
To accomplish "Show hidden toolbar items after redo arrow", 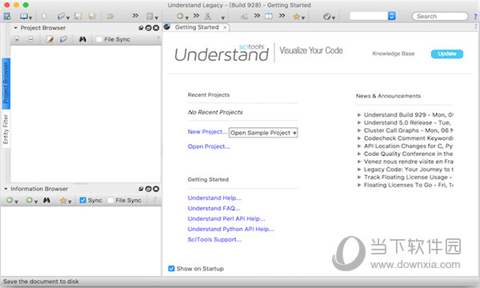I will [135, 15].
